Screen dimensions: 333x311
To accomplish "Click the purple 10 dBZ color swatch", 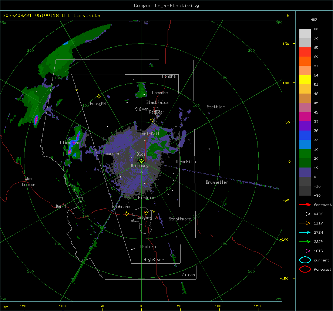I will tap(305, 172).
